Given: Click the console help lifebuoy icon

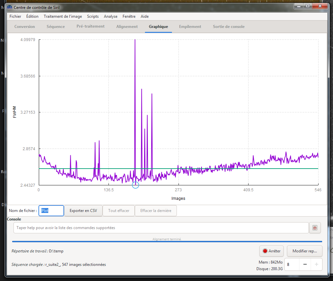Looking at the screenshot, I should tap(315, 228).
